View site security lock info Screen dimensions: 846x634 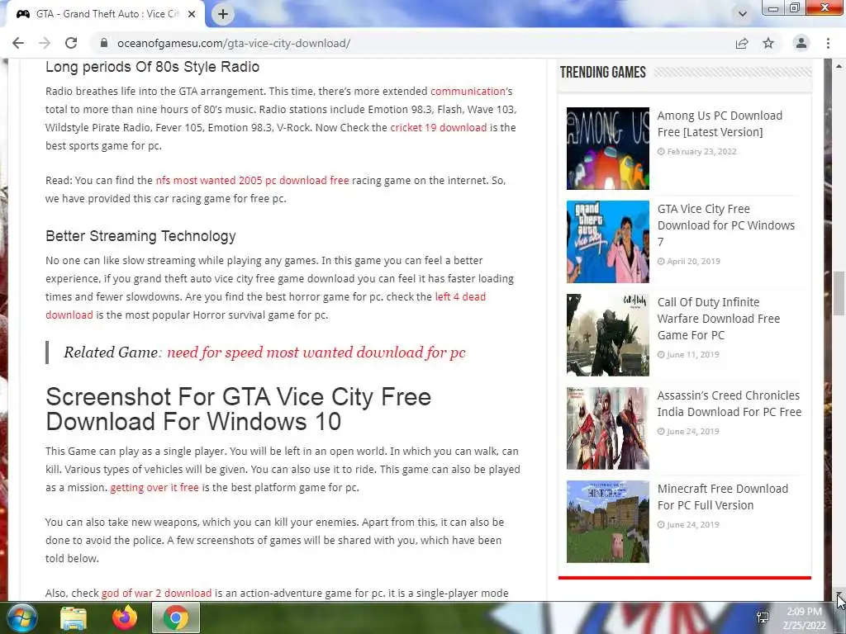(104, 43)
